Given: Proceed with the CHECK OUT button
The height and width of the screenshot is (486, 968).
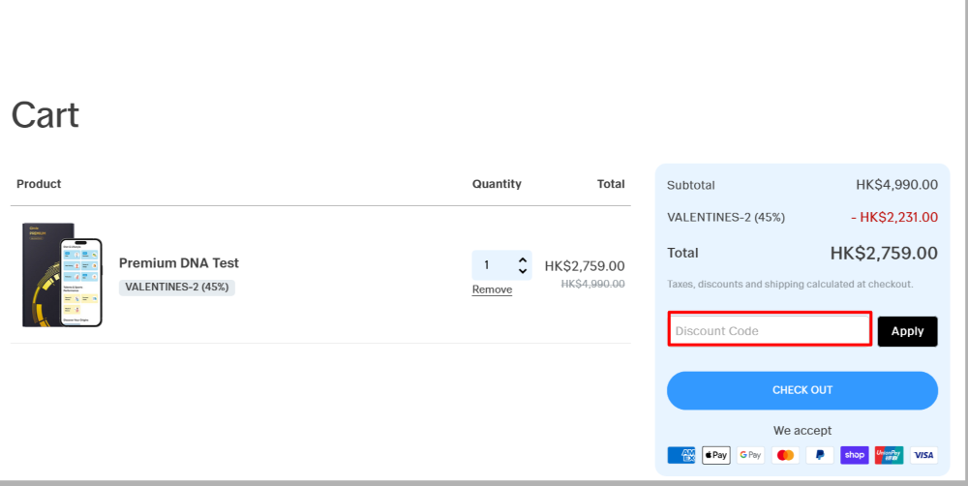Looking at the screenshot, I should tap(802, 390).
